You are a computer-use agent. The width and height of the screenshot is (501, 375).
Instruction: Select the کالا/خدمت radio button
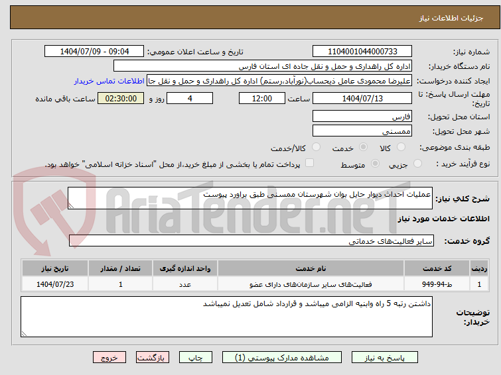coord(316,147)
